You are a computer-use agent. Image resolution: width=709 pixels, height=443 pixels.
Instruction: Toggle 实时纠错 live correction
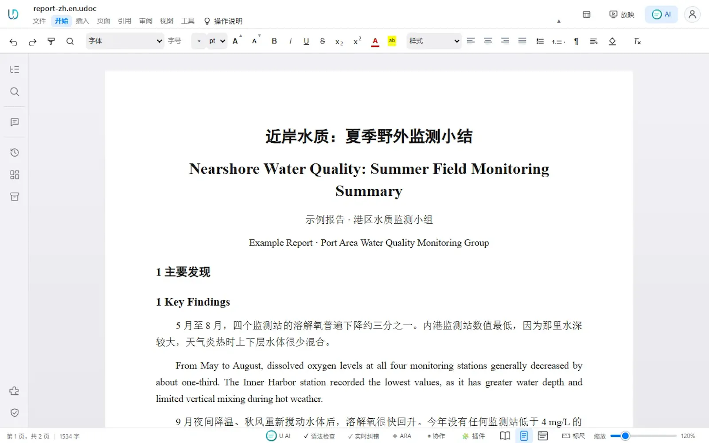[x=363, y=436]
